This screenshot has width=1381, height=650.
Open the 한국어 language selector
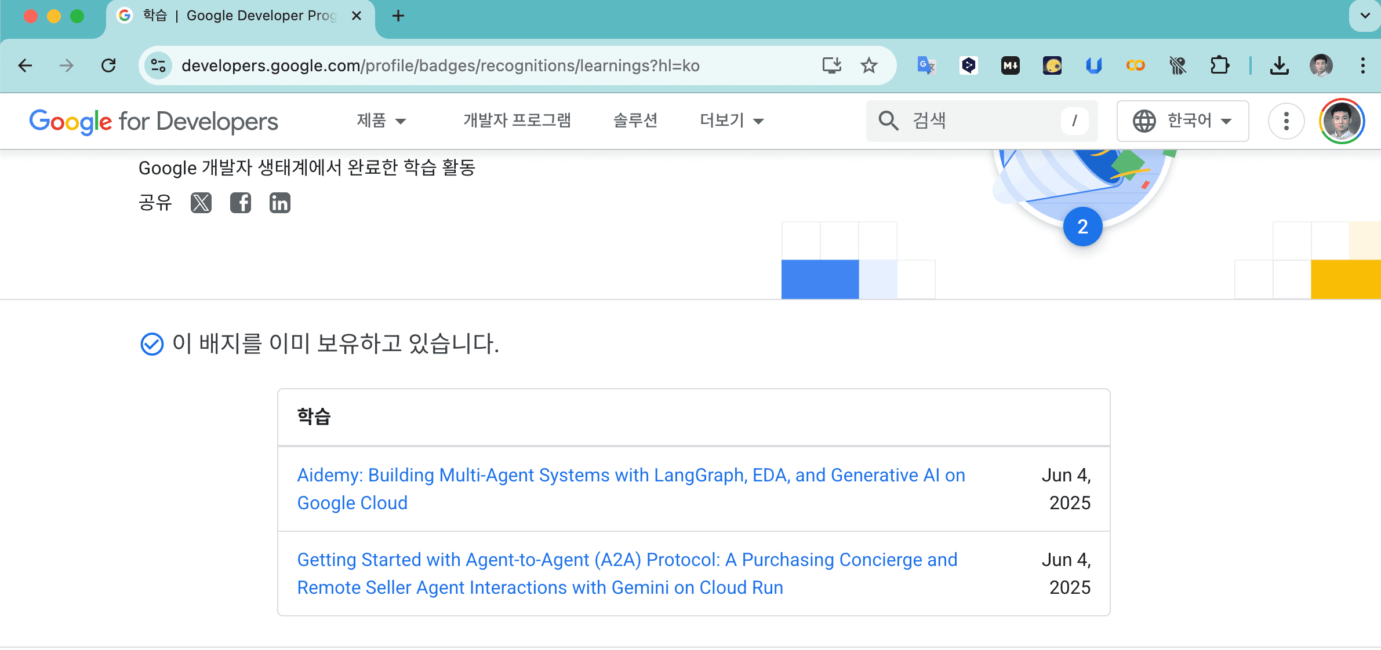[x=1183, y=121]
